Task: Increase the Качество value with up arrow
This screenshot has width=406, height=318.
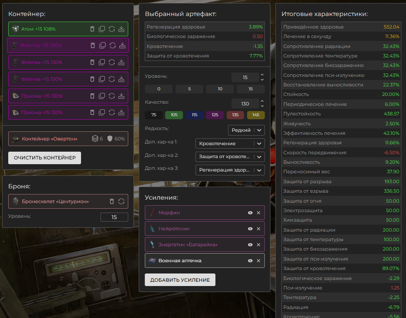Action: (262, 101)
